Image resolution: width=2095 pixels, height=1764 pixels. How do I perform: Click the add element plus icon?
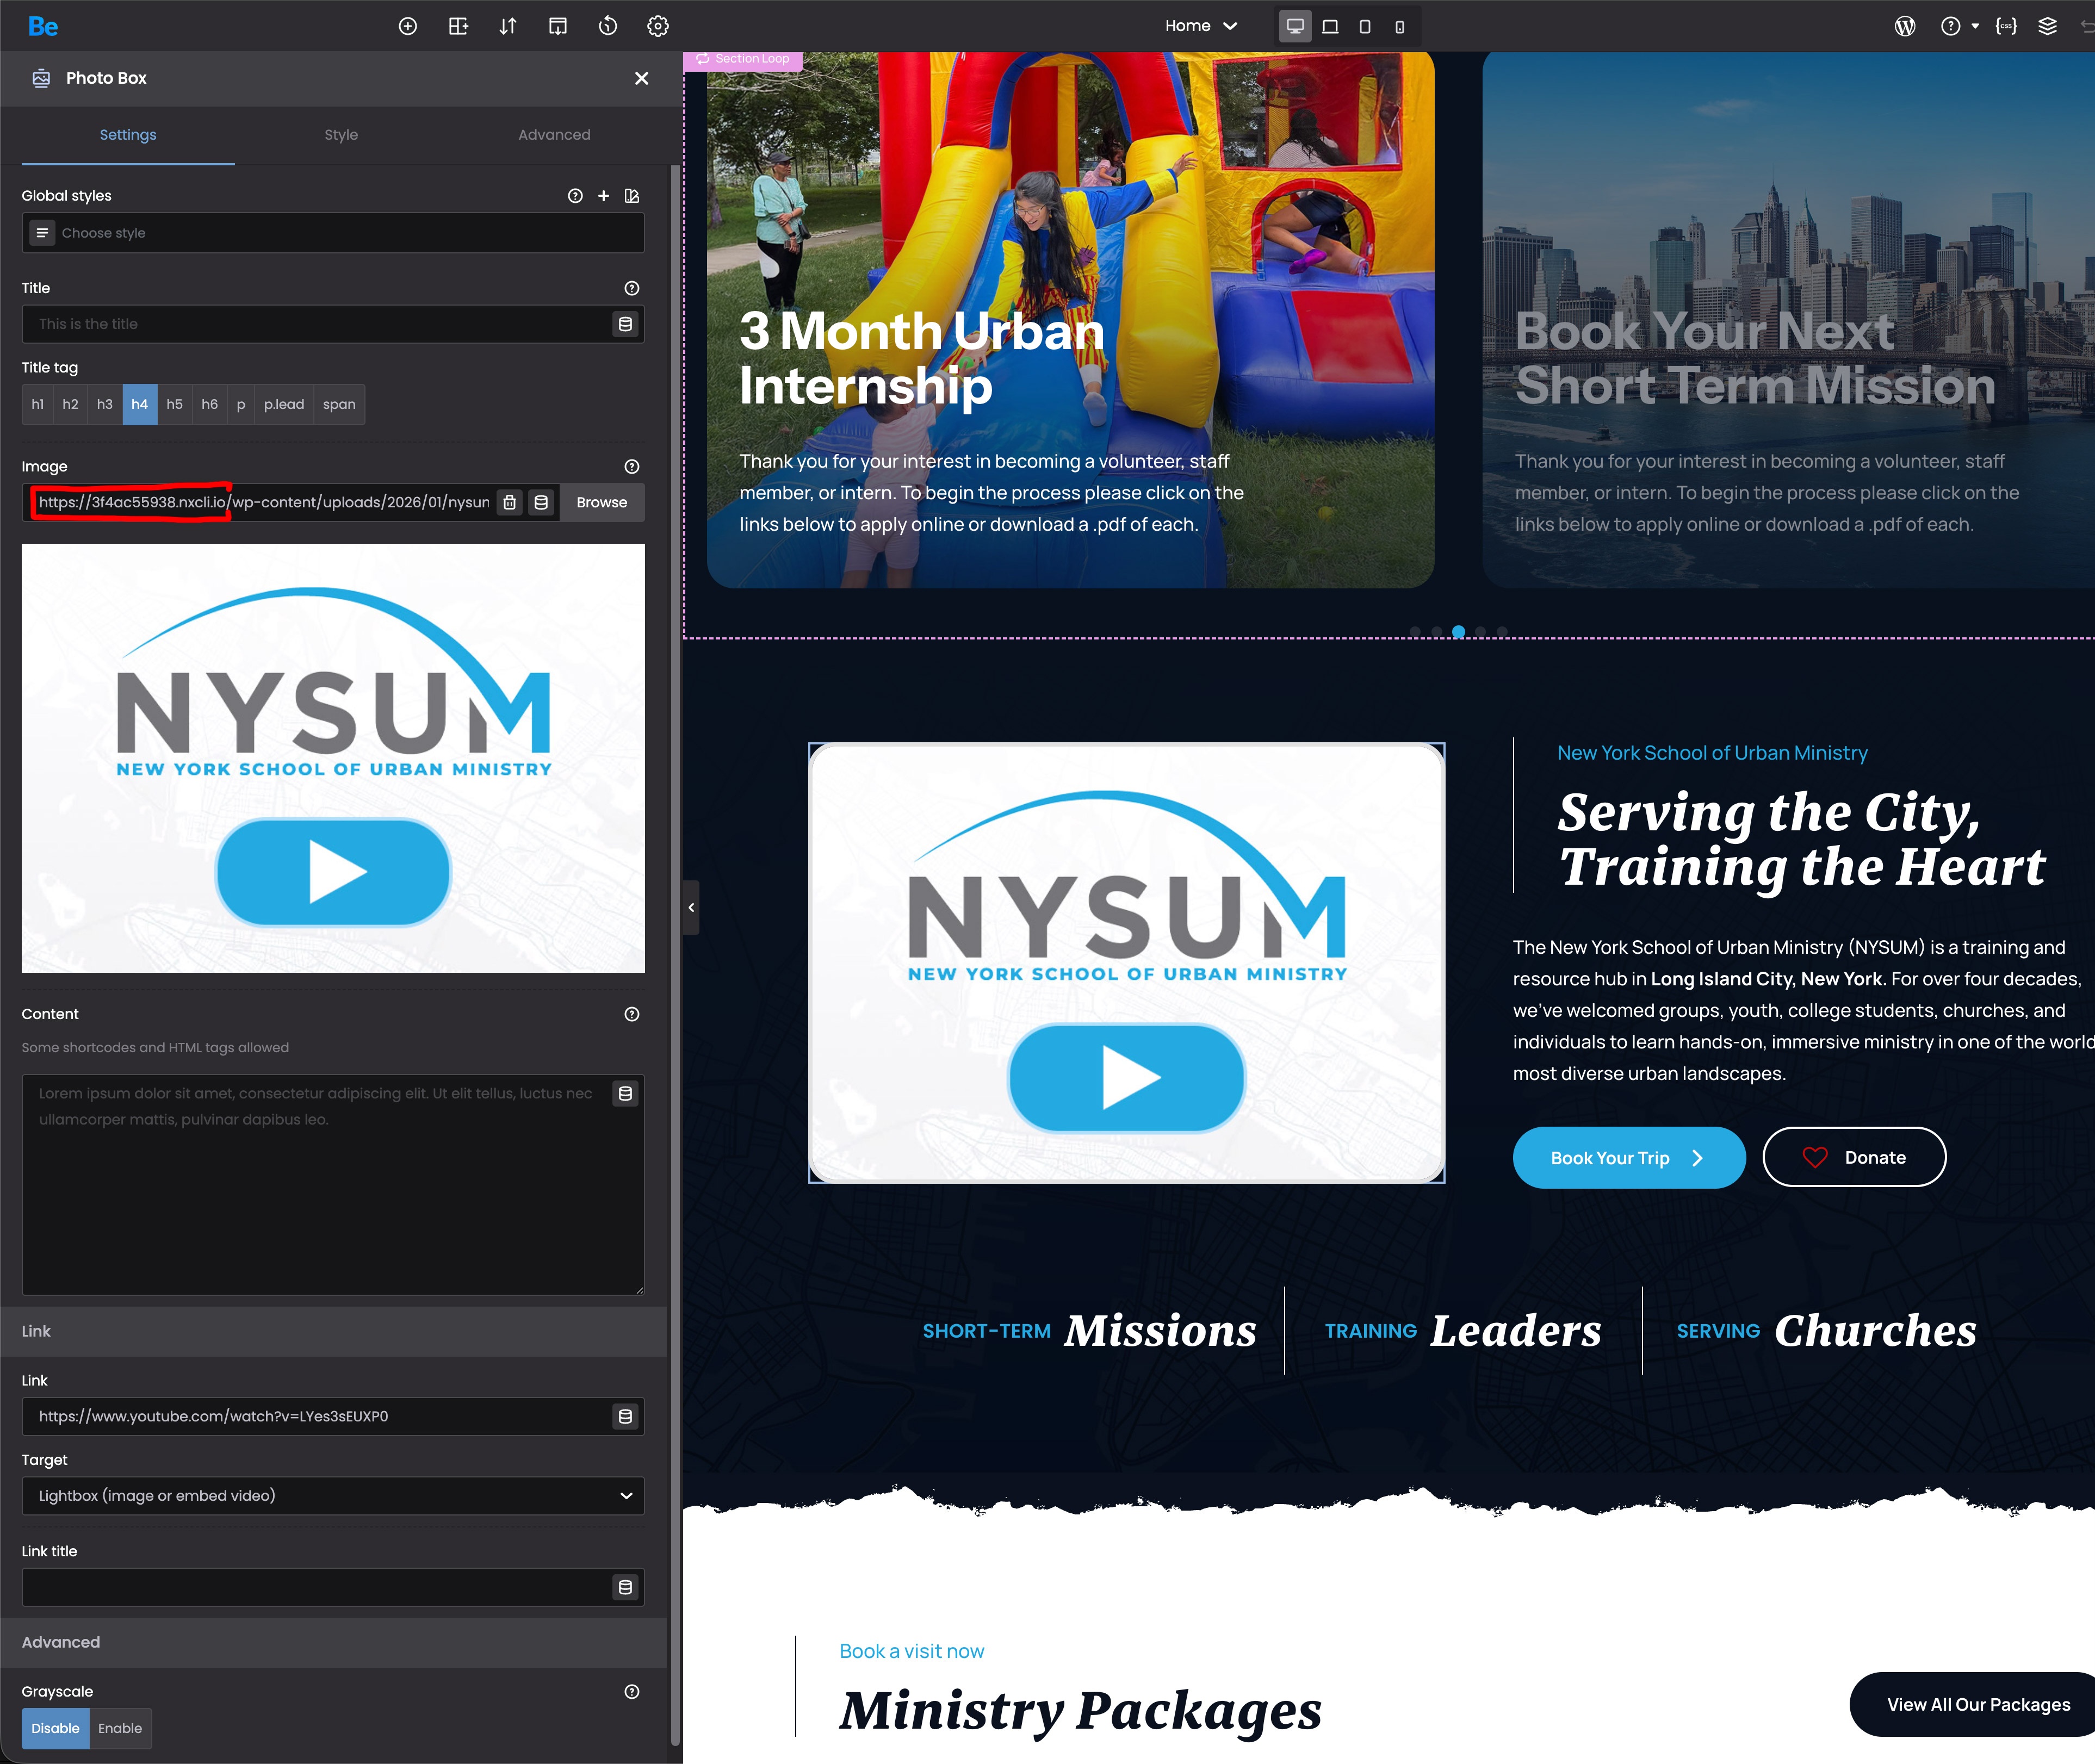(408, 26)
